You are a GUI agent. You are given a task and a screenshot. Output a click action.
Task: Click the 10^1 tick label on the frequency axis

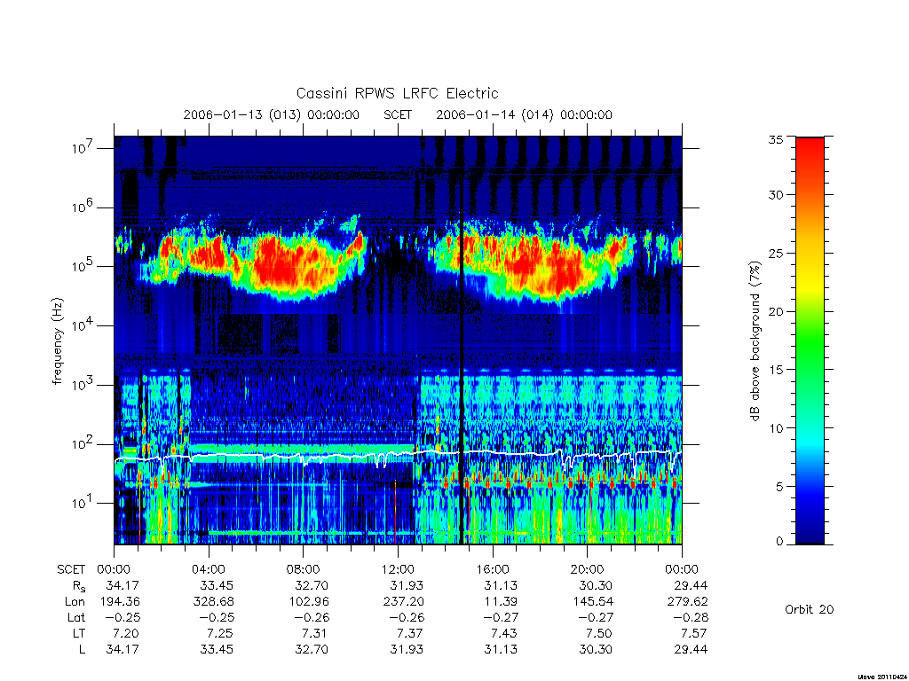pos(83,504)
